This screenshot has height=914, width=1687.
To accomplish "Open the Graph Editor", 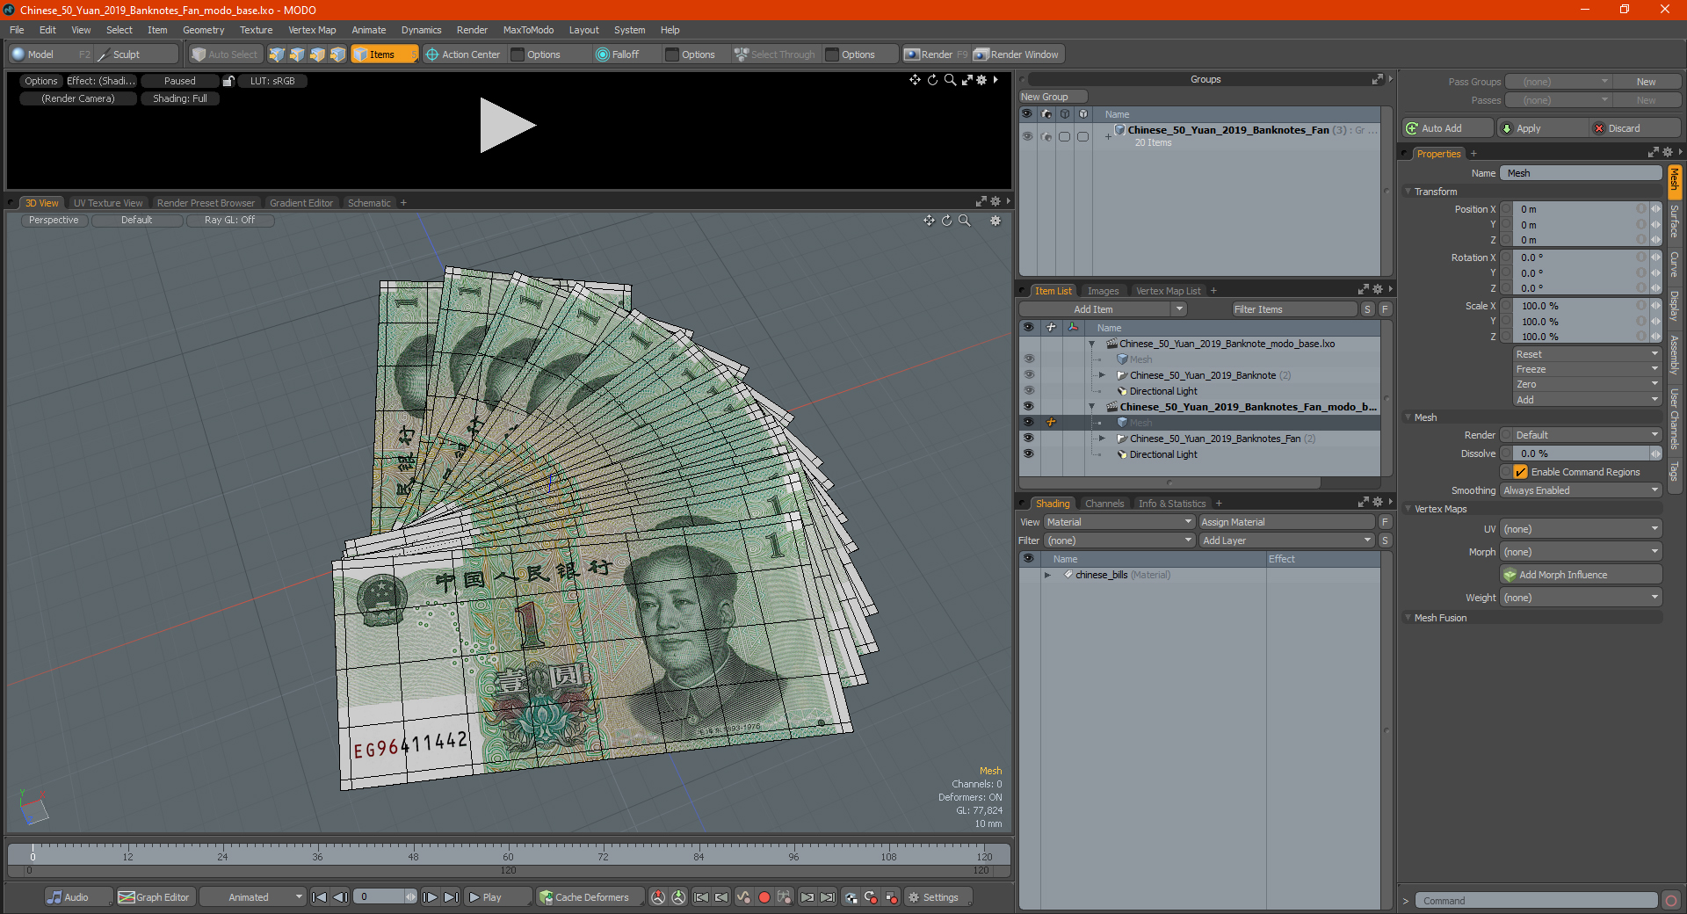I will pos(156,897).
